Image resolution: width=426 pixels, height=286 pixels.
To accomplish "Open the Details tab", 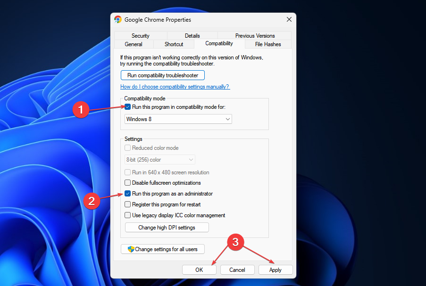I will pyautogui.click(x=192, y=35).
